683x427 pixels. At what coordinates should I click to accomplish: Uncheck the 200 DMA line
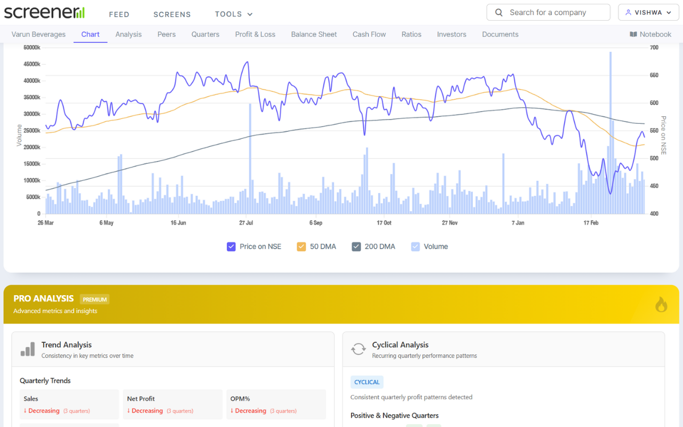(356, 246)
